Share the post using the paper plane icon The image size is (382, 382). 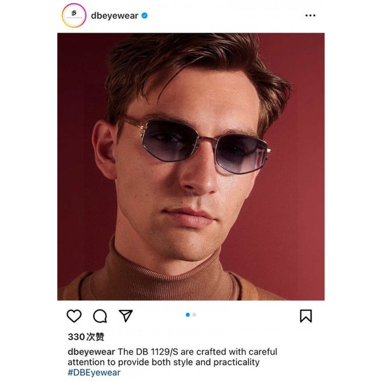(126, 316)
